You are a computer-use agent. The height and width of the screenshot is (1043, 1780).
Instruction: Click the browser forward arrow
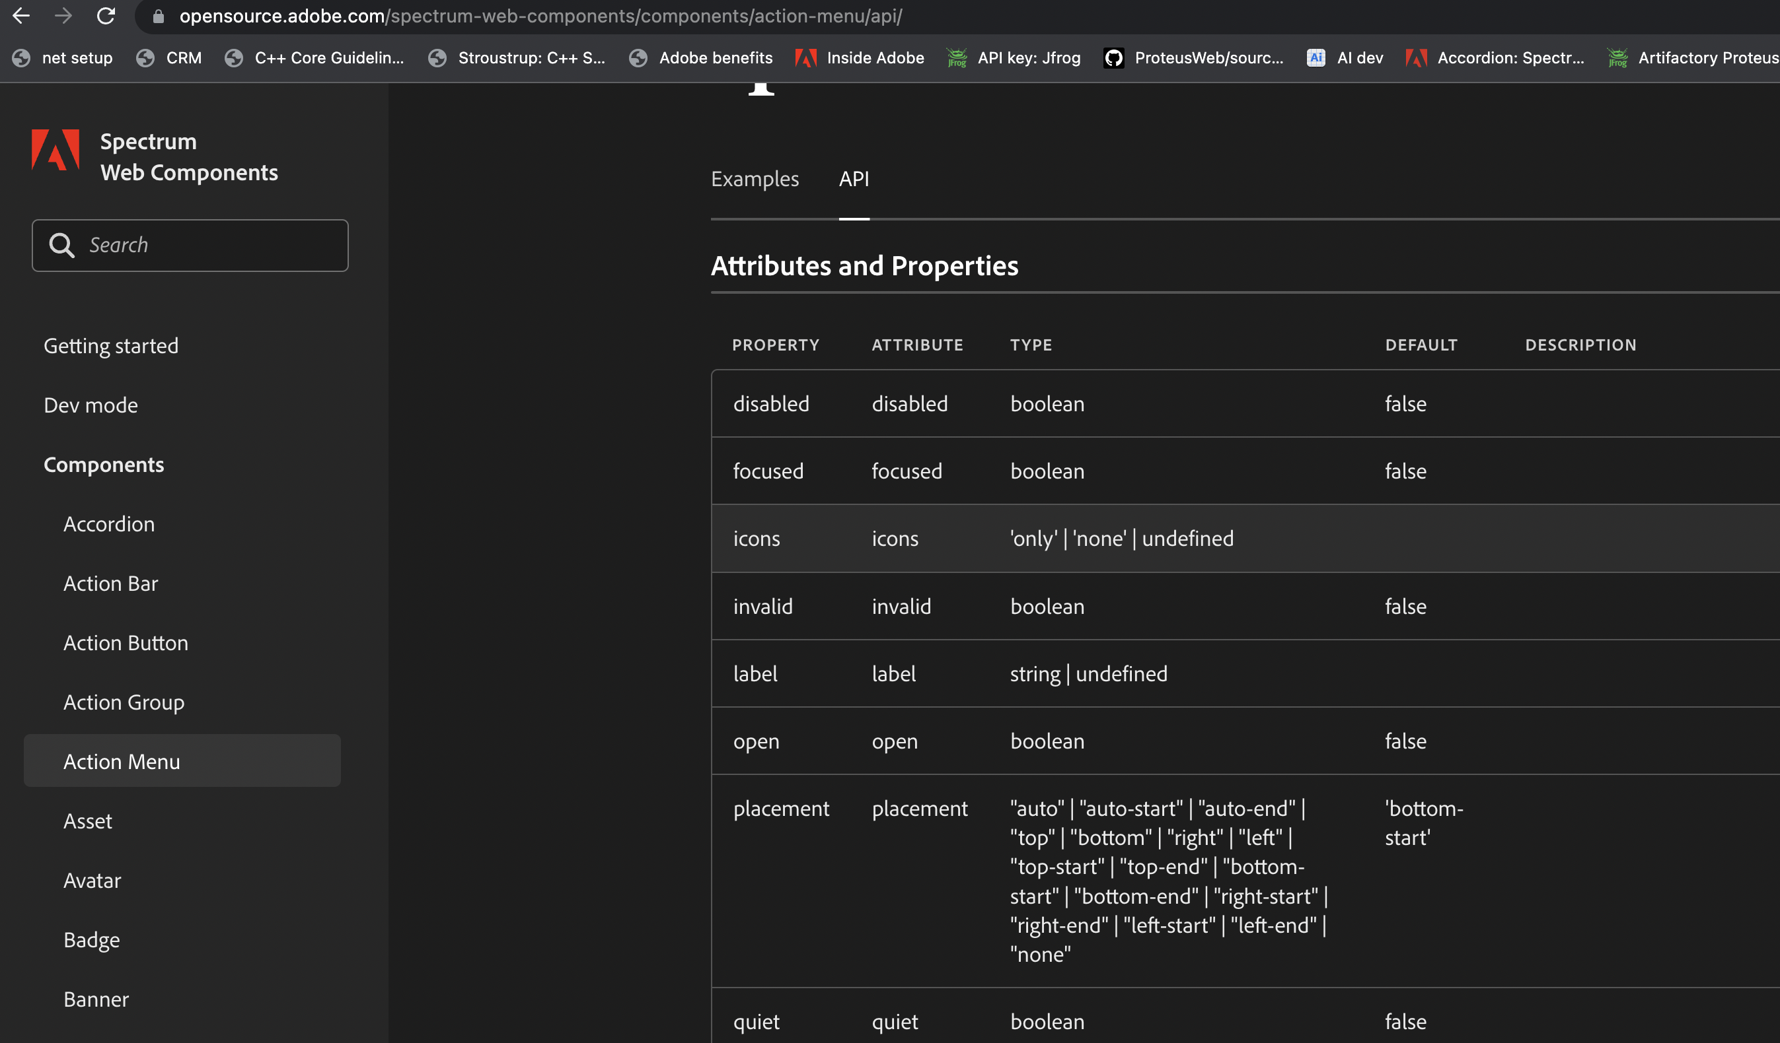pyautogui.click(x=63, y=16)
